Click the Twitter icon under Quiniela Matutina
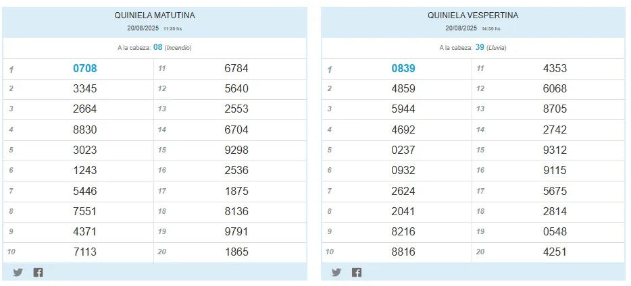Screen dimensions: 631x286 click(18, 273)
